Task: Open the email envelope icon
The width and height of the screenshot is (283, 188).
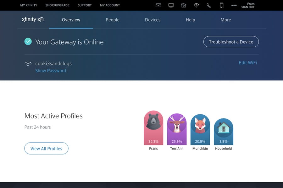Action: pyautogui.click(x=158, y=5)
